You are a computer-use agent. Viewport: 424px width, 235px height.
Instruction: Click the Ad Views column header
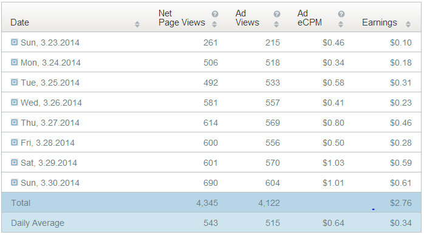pyautogui.click(x=247, y=18)
